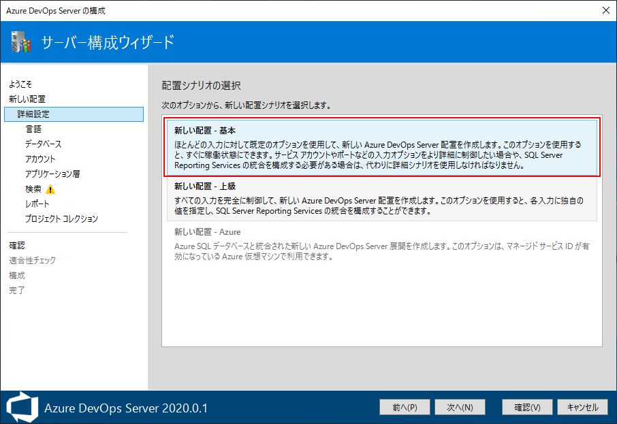Click the 次へ(N) next button

pos(460,407)
